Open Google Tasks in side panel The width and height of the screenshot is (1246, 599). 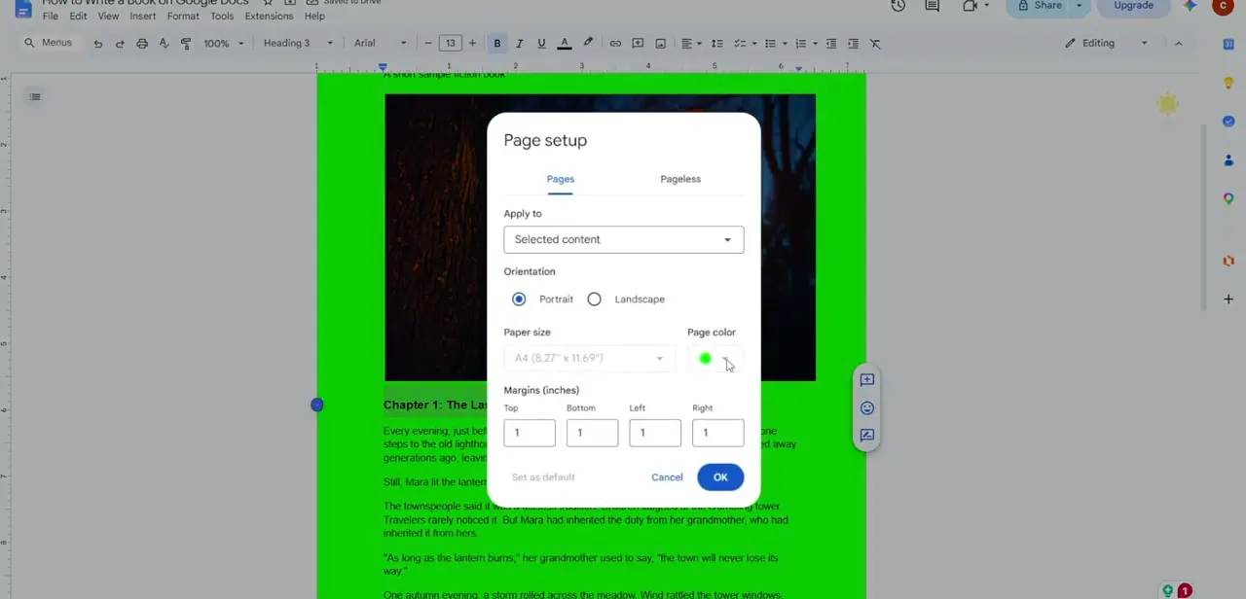point(1228,122)
